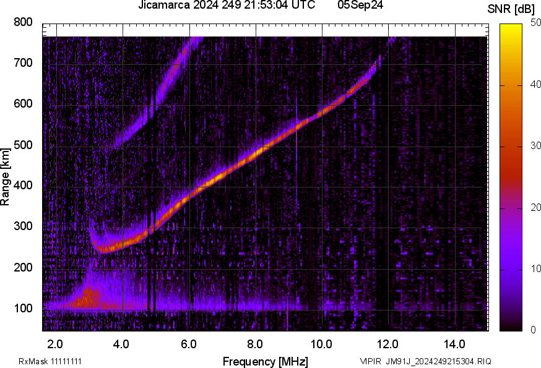Click the RxMask 11111111 text
This screenshot has width=541, height=368.
tap(50, 361)
